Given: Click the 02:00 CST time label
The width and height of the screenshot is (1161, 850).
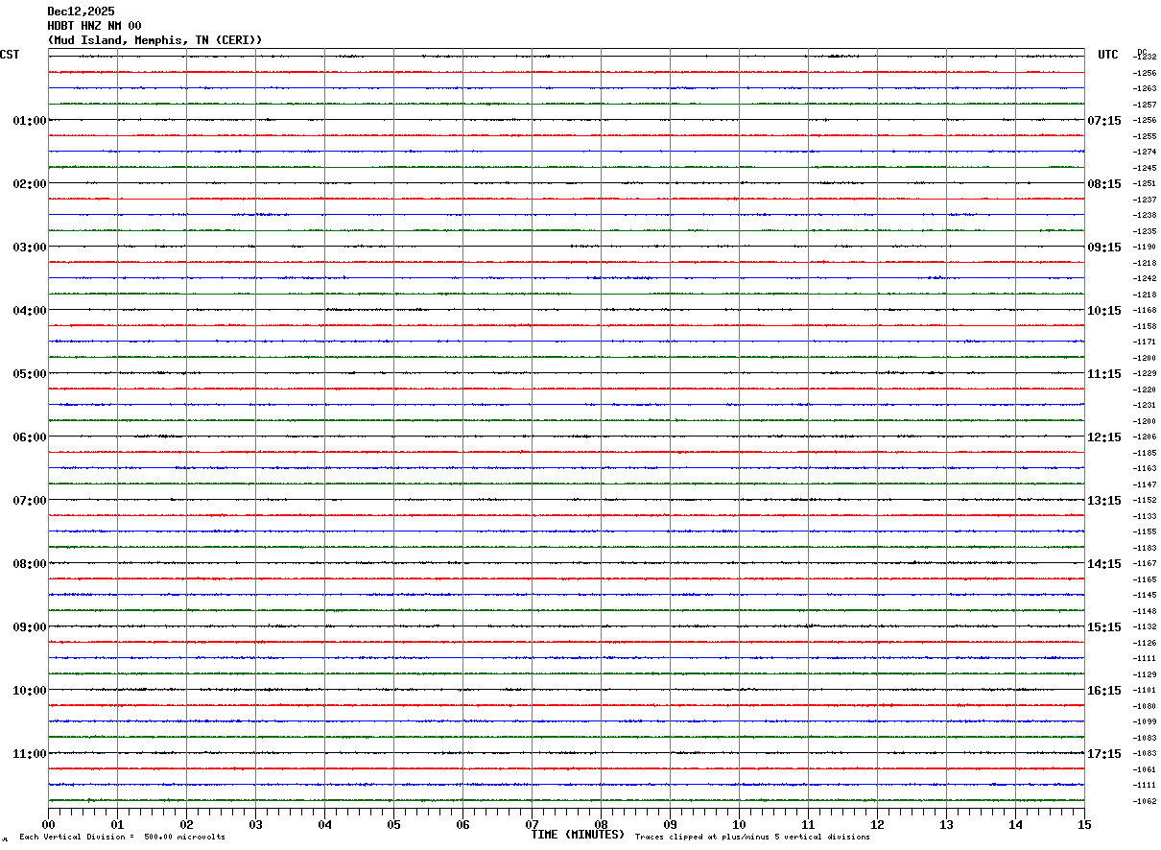Looking at the screenshot, I should [x=30, y=184].
